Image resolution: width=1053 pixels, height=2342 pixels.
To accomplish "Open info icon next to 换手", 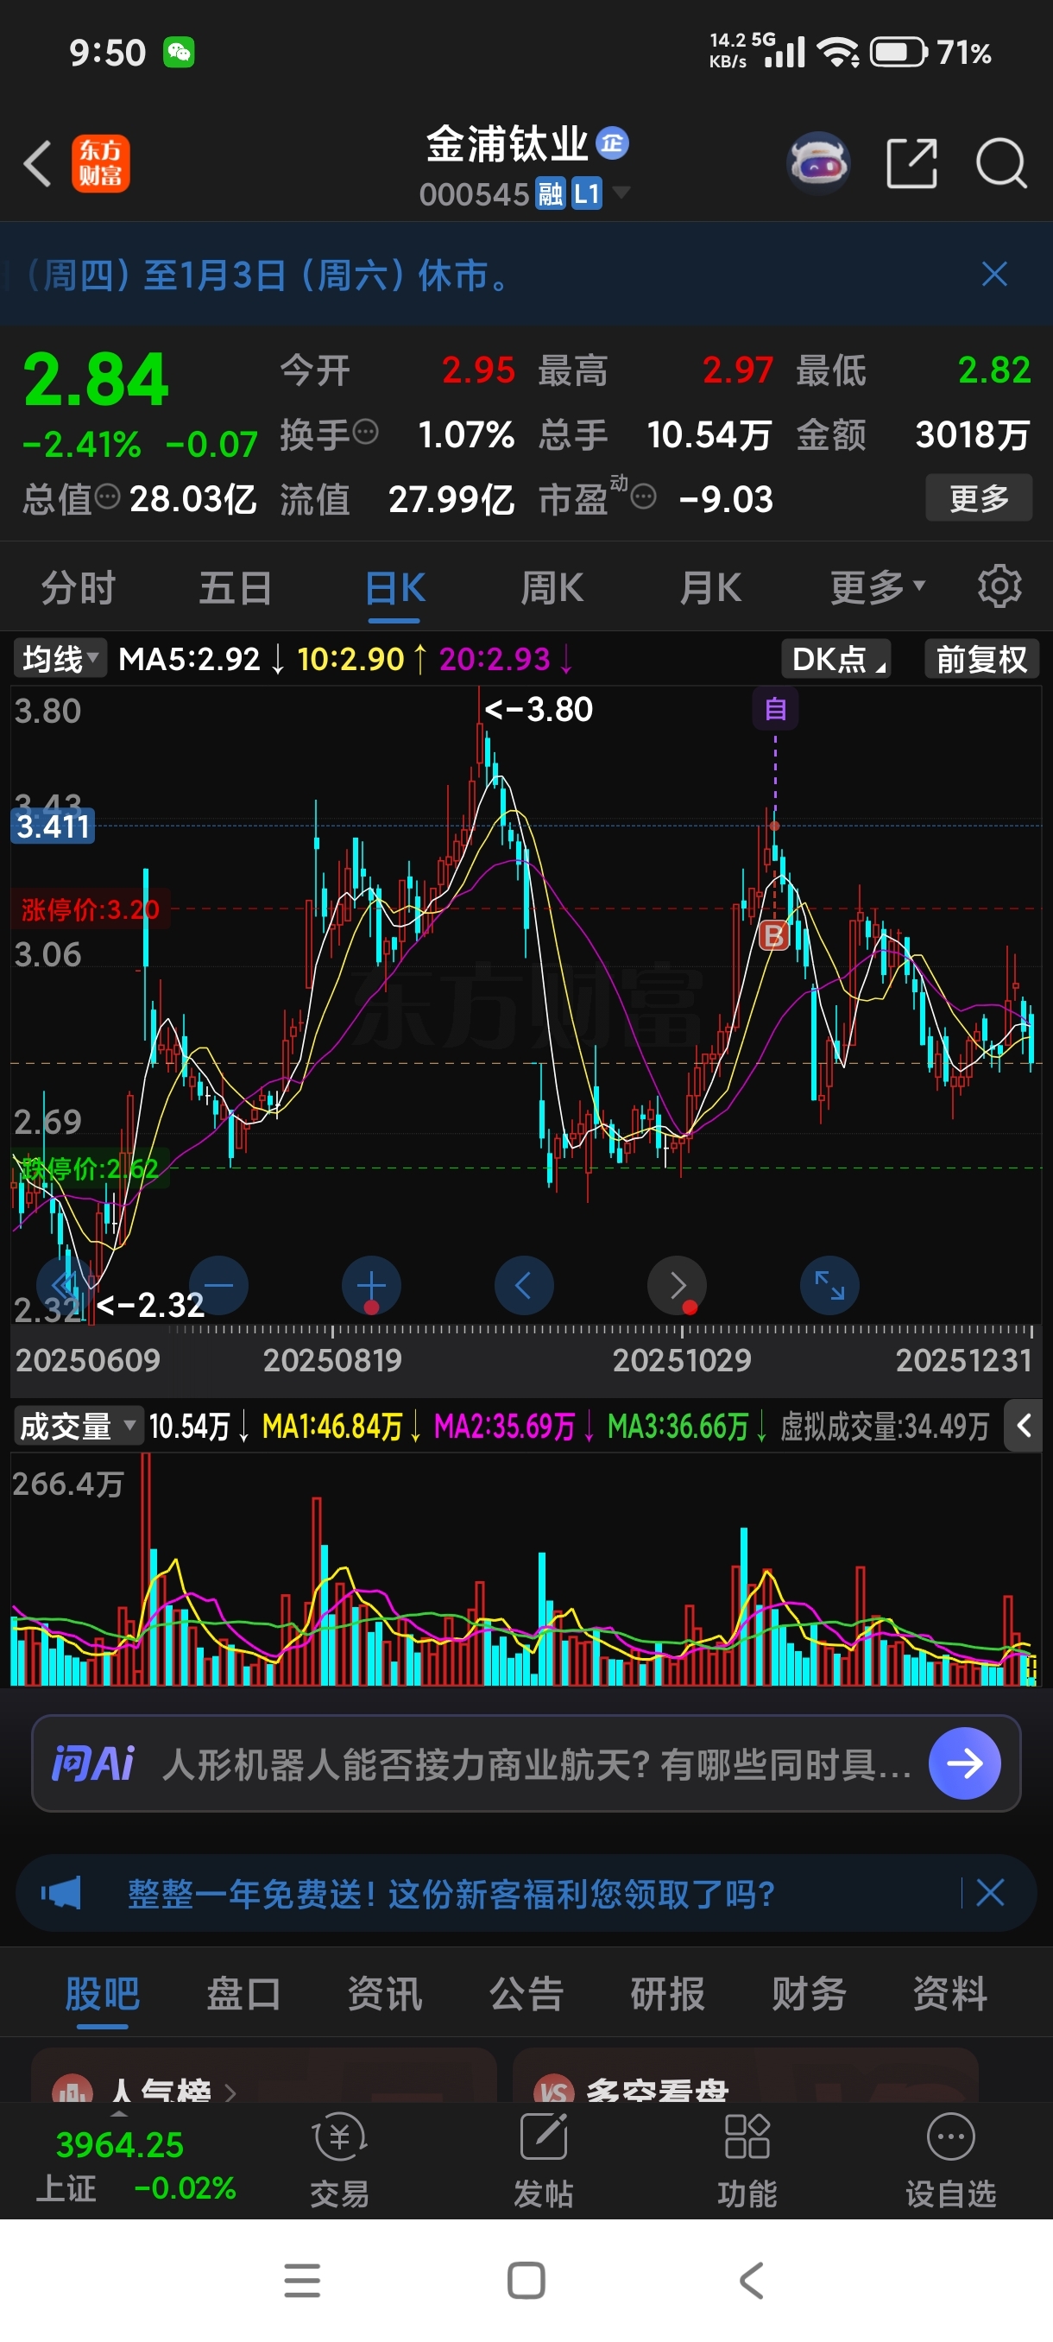I will (x=365, y=432).
